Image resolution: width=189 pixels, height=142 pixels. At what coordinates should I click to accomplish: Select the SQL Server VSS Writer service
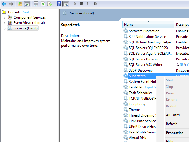pos(145,65)
